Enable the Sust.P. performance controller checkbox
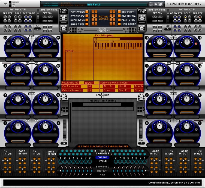Screen dimensions: 205x188 (x=117, y=90)
